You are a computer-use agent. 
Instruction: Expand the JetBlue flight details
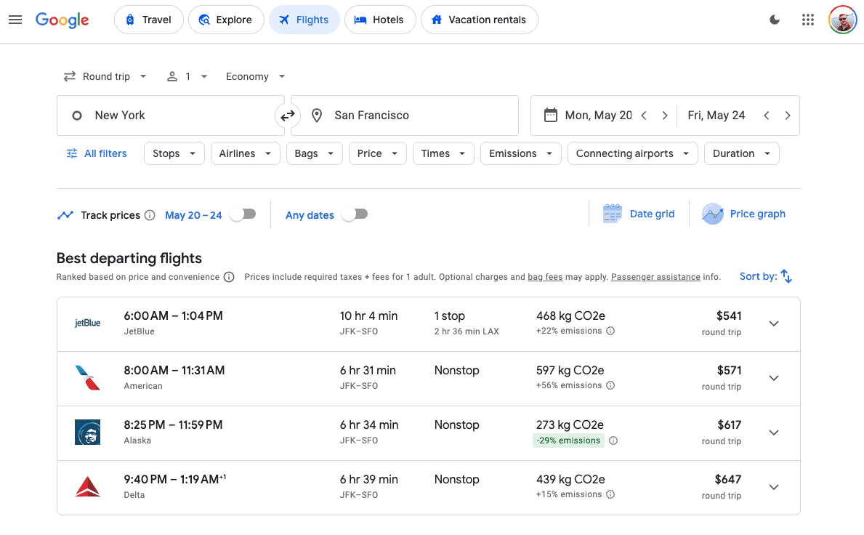[774, 323]
